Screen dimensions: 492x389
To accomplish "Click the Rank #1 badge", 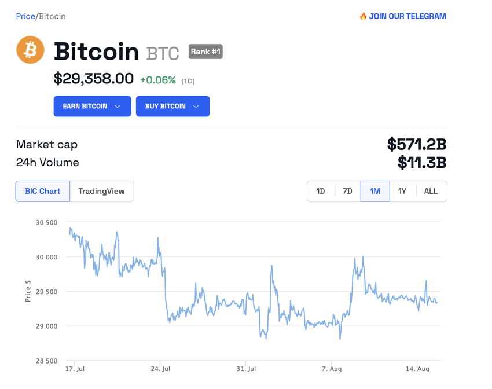I will [x=205, y=52].
